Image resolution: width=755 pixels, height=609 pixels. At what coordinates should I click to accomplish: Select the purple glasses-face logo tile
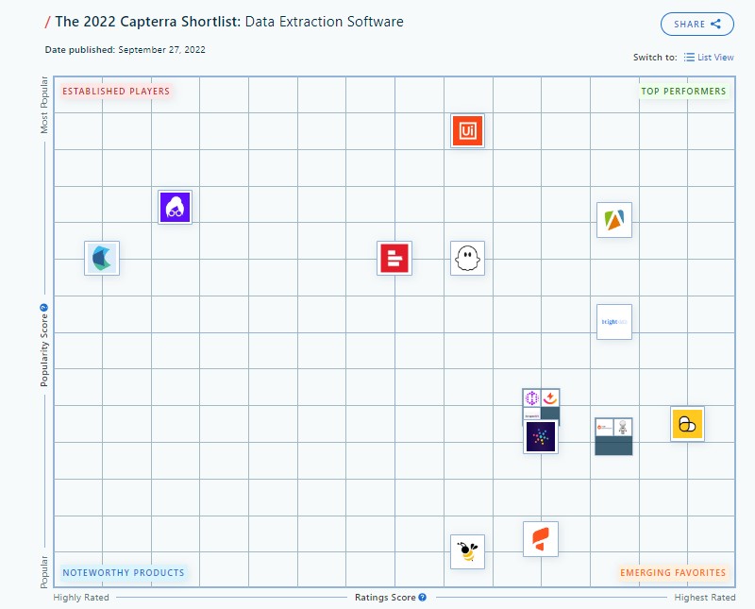[175, 207]
